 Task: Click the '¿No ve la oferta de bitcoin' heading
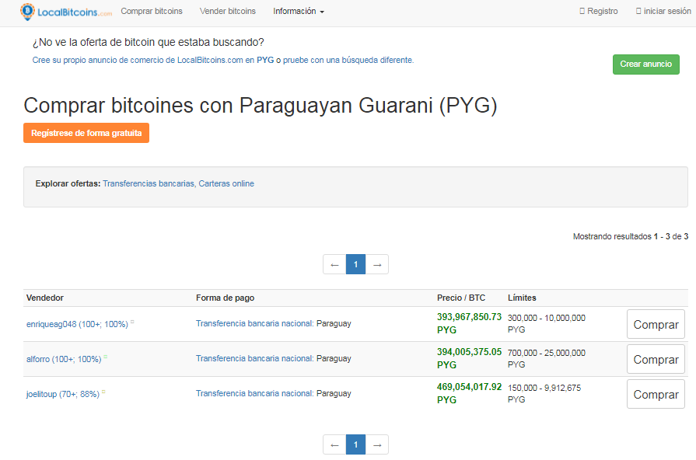pyautogui.click(x=148, y=42)
